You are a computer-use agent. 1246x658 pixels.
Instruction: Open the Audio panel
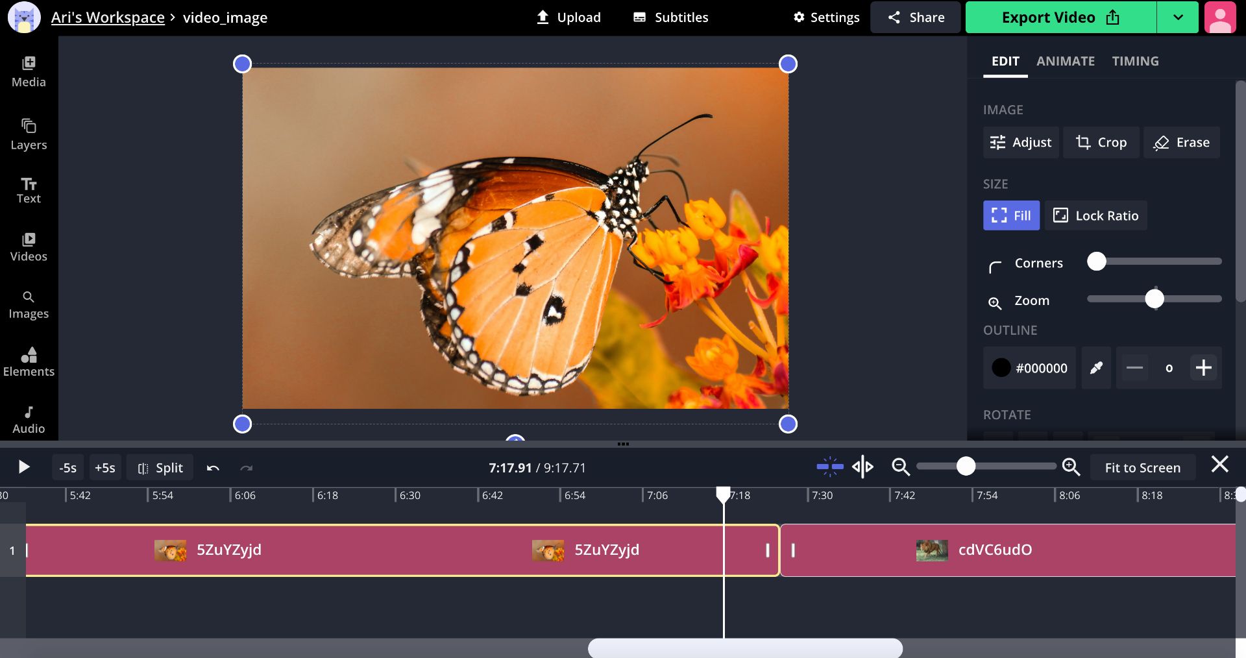pos(29,420)
